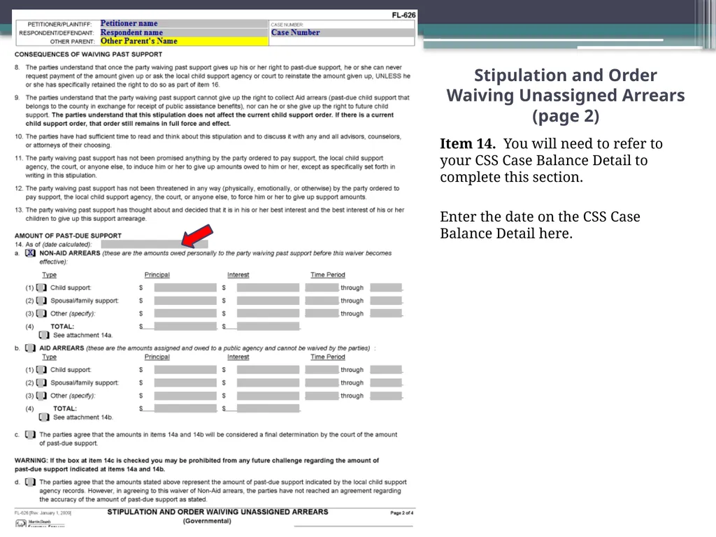716x537 pixels.
Task: Click Non-Aid Child support period end field
Action: 386,288
